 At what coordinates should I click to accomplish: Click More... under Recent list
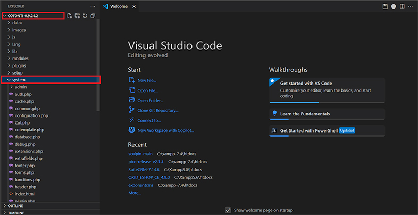[x=135, y=193]
